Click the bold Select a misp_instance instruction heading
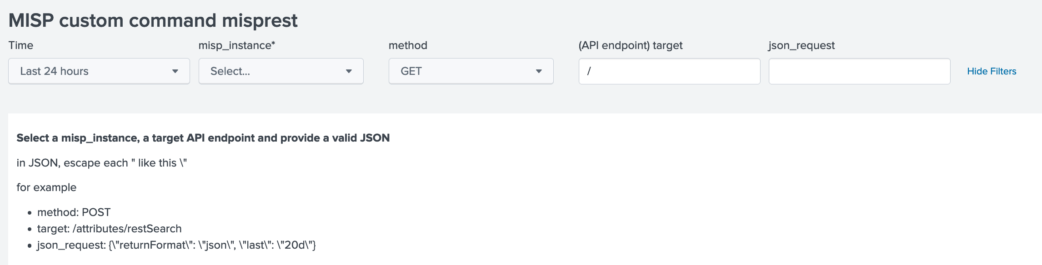This screenshot has height=265, width=1042. click(x=203, y=138)
